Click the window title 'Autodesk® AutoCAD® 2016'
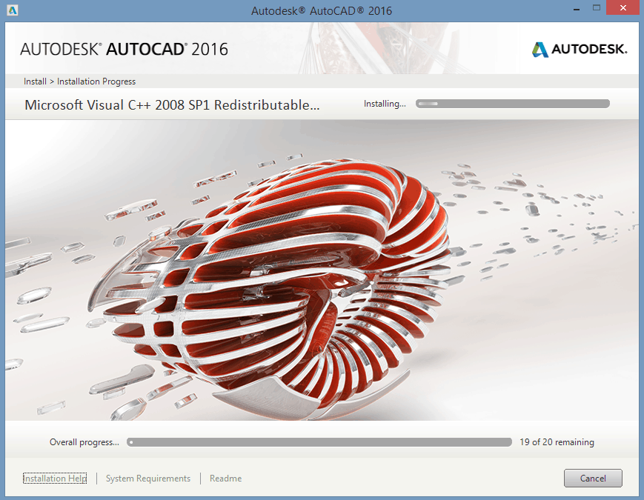 (x=322, y=10)
